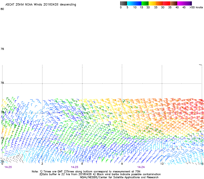Select the orange 25-30 knots legend band

coord(159,3)
